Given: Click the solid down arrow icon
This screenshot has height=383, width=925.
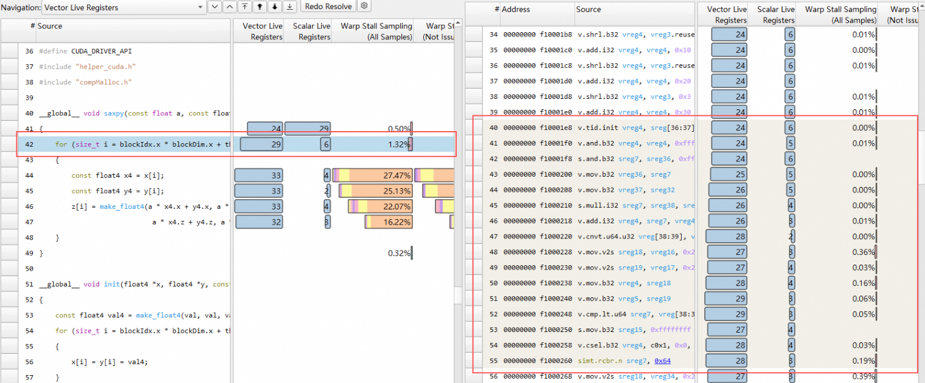Looking at the screenshot, I should coord(275,7).
